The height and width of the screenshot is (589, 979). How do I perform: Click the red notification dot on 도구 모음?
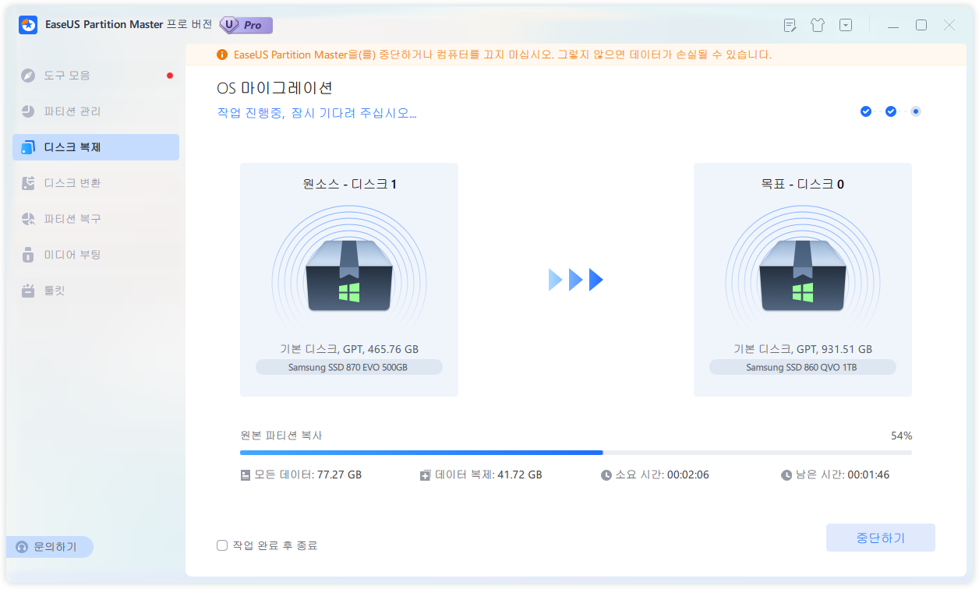169,76
